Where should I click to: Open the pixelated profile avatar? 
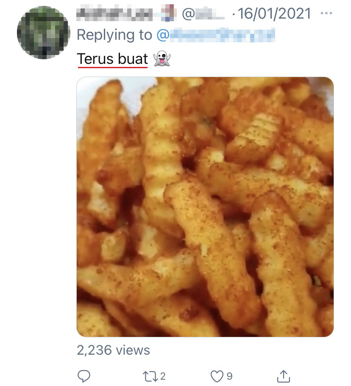[x=44, y=33]
